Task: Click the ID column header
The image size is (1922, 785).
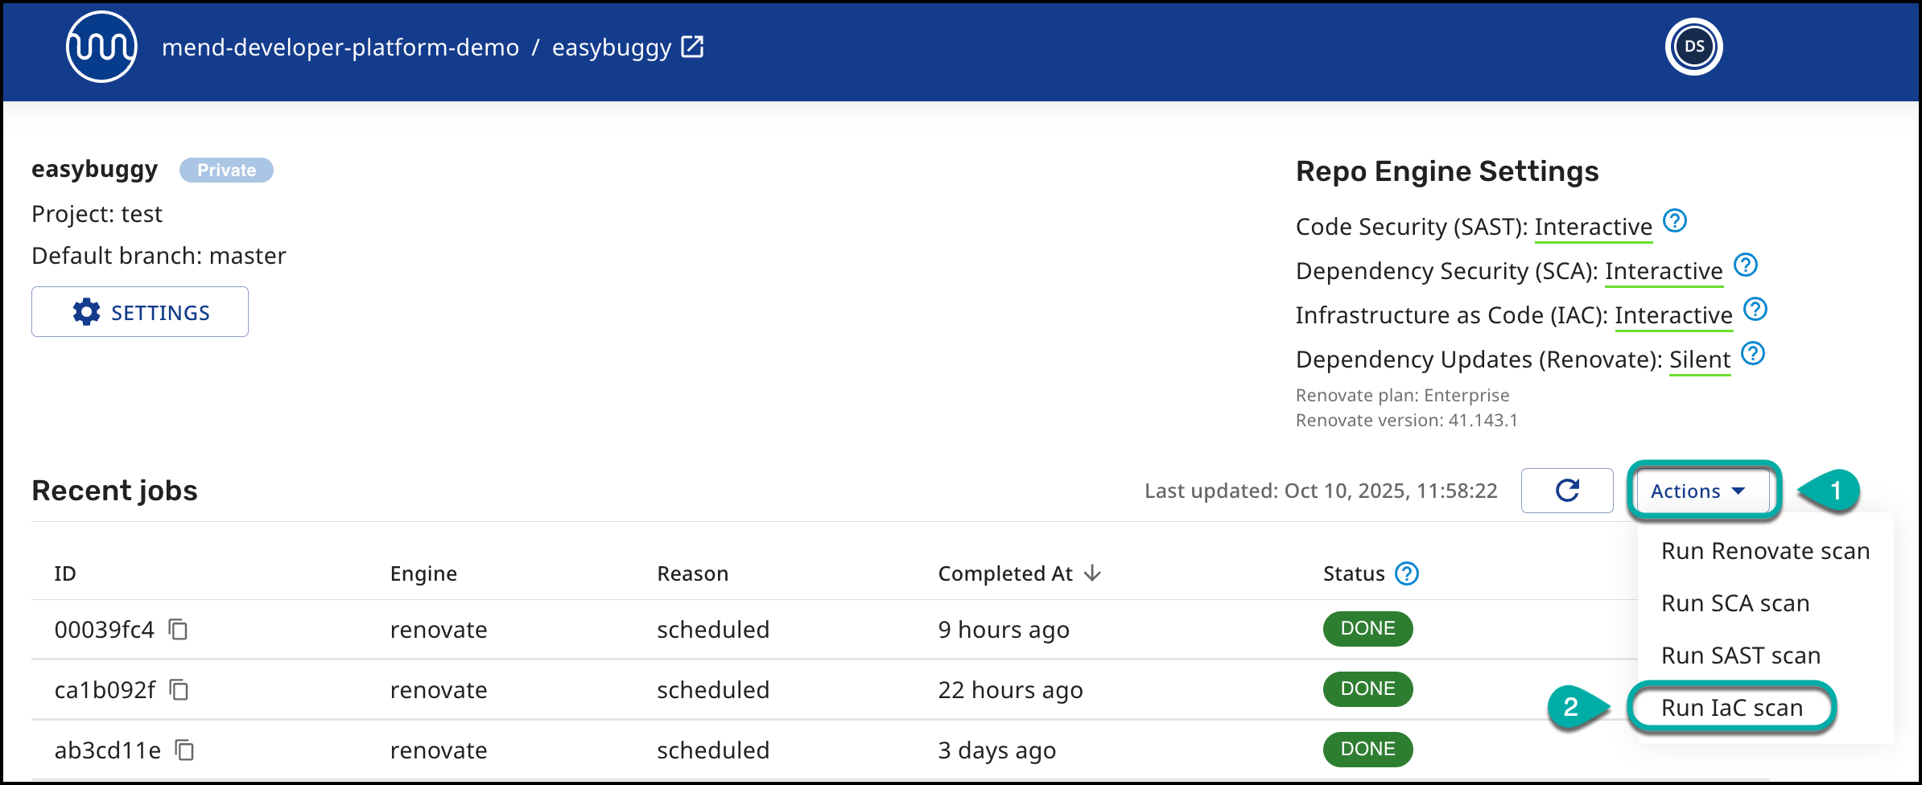Action: 65,573
